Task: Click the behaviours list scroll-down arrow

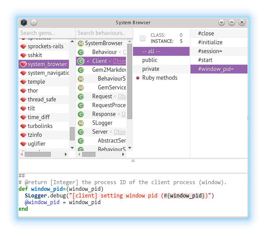Action: (x=129, y=148)
